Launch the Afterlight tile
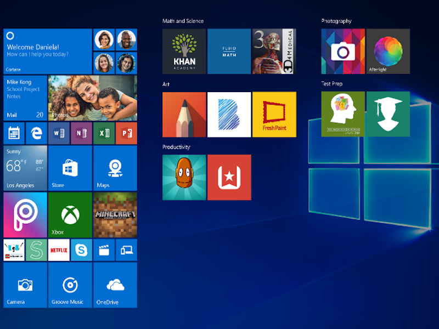This screenshot has height=329, width=439. [x=388, y=51]
